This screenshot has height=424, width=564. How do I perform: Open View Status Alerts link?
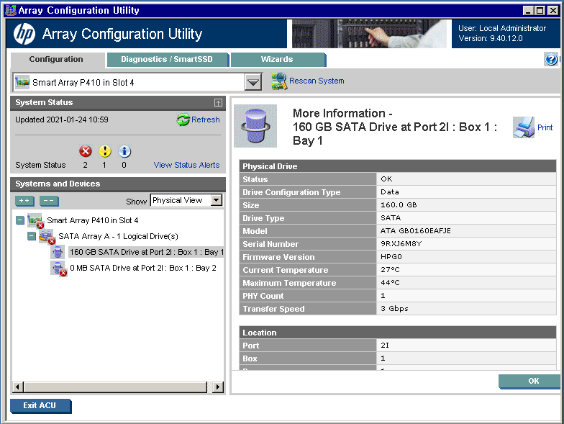(x=186, y=165)
